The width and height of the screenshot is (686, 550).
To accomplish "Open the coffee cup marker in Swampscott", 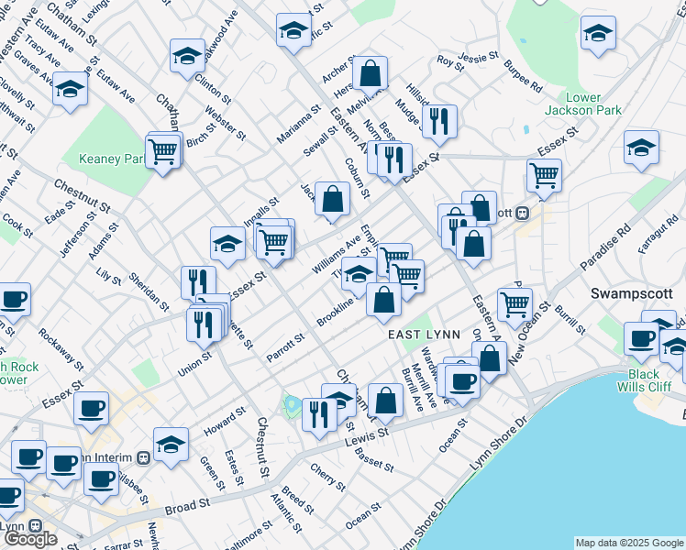I will click(x=641, y=338).
